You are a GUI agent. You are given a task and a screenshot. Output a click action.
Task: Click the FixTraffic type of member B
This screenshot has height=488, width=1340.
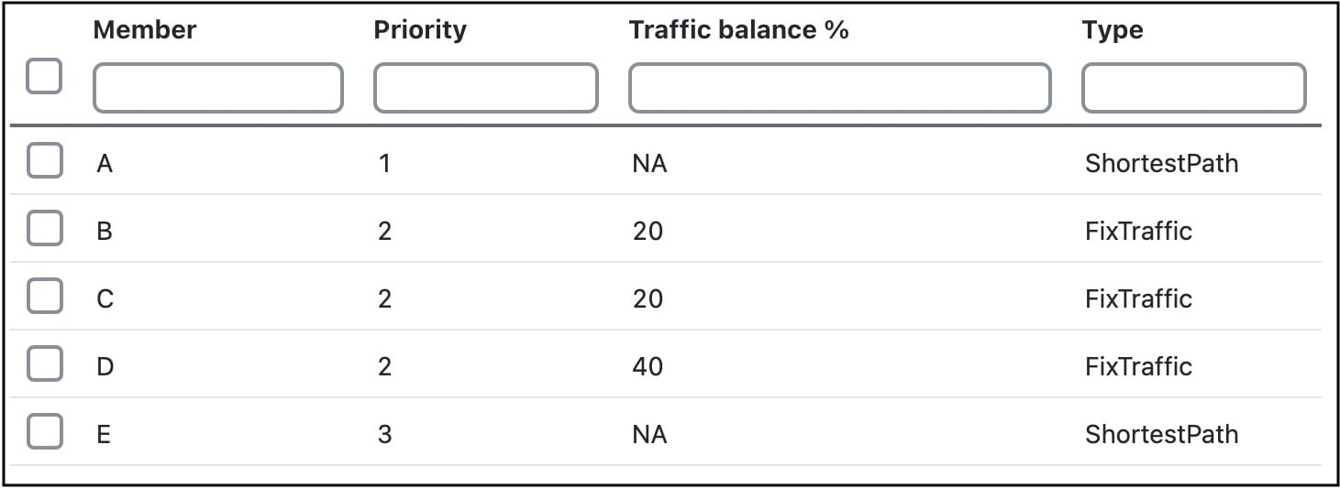tap(1138, 231)
